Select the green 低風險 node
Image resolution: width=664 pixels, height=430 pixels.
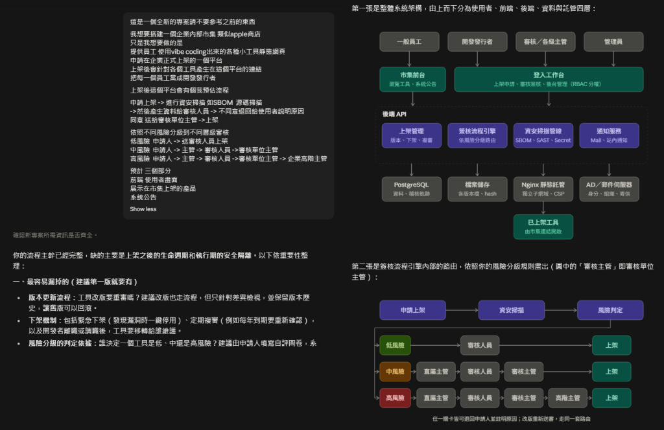[395, 345]
